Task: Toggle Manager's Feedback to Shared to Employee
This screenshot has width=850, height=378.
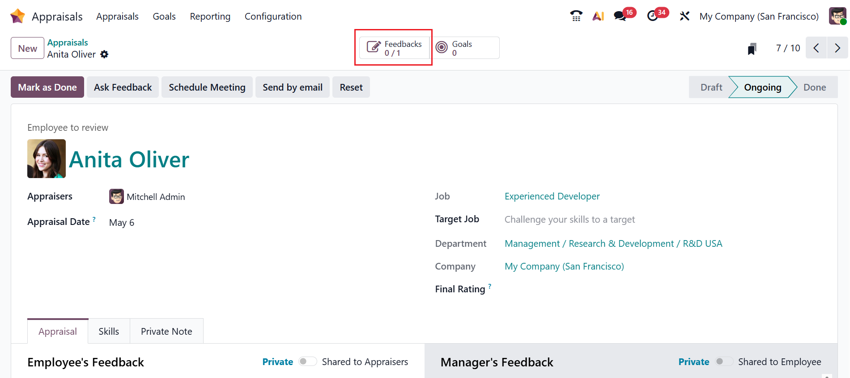Action: pos(724,361)
